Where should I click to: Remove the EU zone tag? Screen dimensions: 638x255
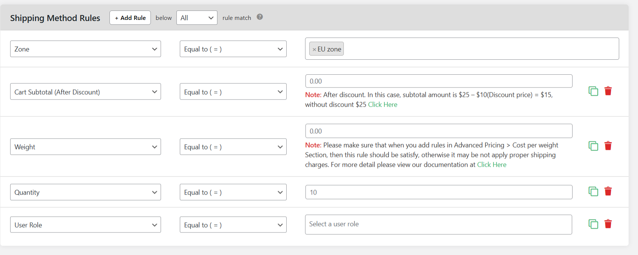click(x=314, y=50)
